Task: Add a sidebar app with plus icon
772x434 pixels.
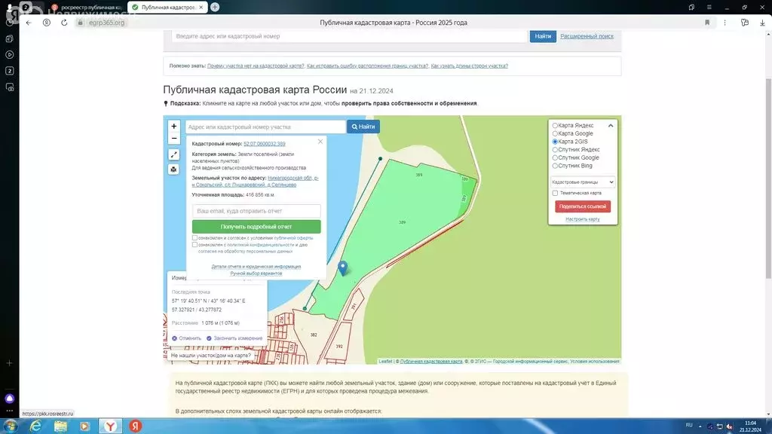Action: [9, 363]
